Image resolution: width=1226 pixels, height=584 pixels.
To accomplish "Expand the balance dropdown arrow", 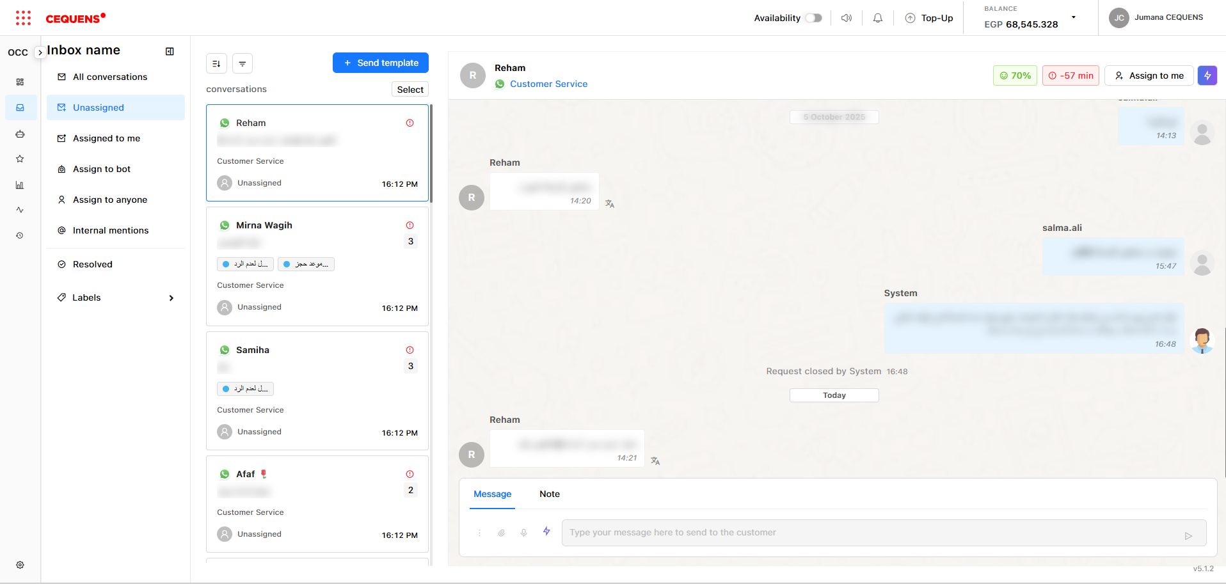I will pyautogui.click(x=1074, y=17).
